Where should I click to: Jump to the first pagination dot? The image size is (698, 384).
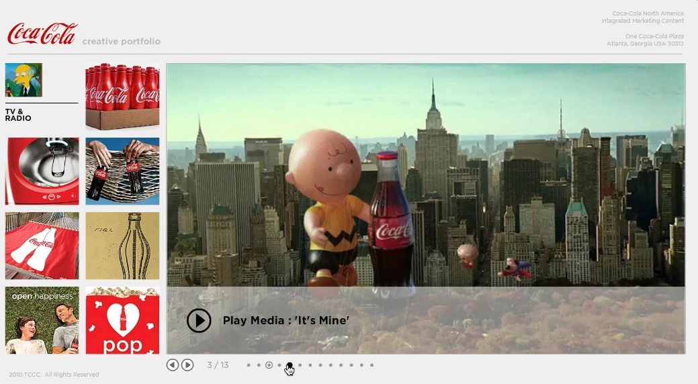point(249,365)
